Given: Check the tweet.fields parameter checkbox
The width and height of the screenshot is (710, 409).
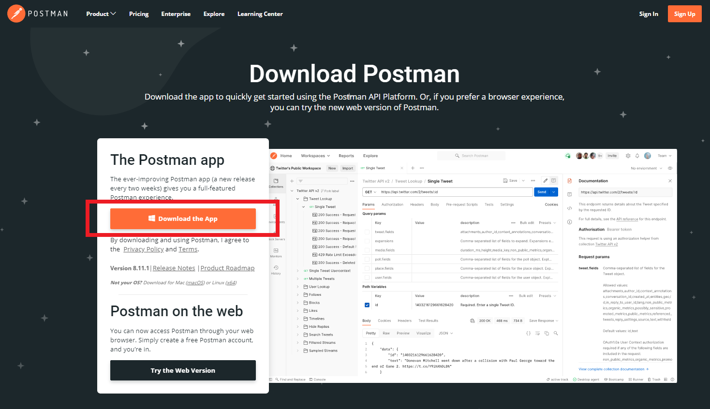Looking at the screenshot, I should (x=367, y=232).
